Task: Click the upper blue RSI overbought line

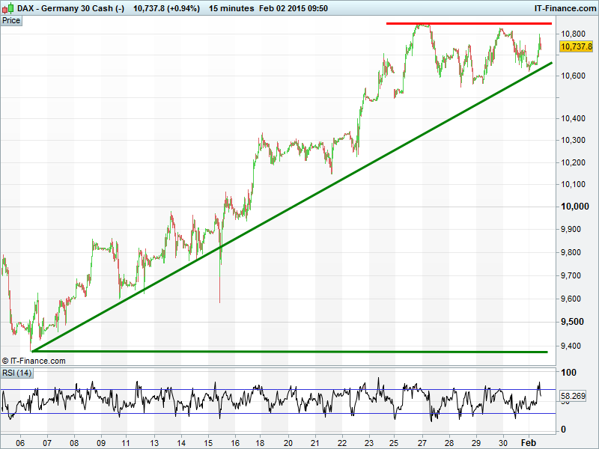Action: [277, 389]
